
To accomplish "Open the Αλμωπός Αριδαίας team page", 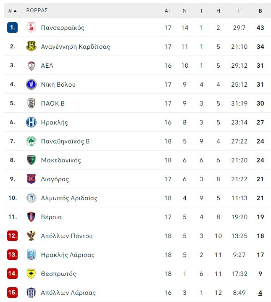I will (69, 198).
